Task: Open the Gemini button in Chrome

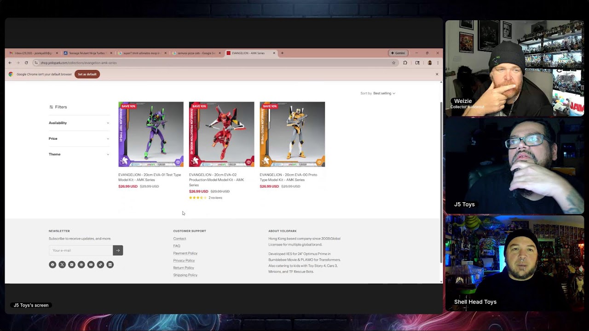Action: (398, 53)
